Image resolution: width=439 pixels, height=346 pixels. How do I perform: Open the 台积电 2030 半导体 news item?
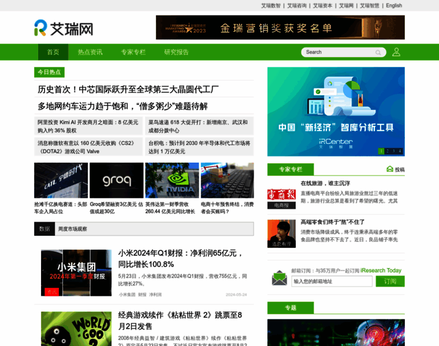click(x=199, y=147)
